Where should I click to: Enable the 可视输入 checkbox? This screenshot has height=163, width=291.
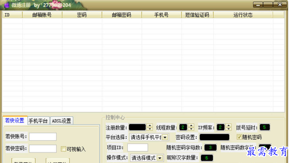click(x=63, y=149)
